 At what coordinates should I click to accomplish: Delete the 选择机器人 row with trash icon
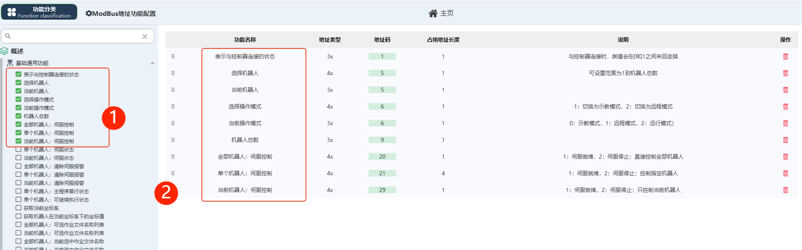tap(785, 73)
